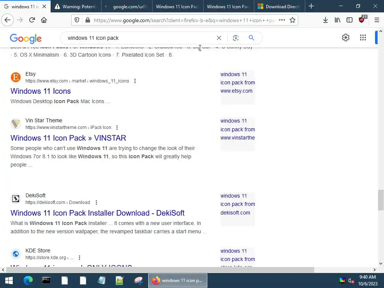Click the KDE Store globe favicon

tap(16, 254)
